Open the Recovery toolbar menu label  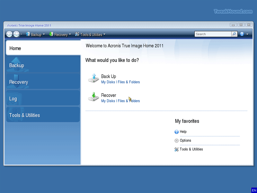pyautogui.click(x=61, y=35)
